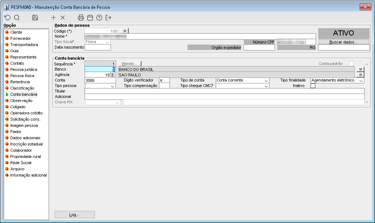Click the Banda... button
The height and width of the screenshot is (223, 375).
click(x=129, y=64)
